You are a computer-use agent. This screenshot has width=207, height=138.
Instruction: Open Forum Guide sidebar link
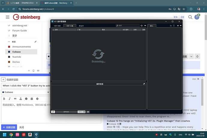pyautogui.click(x=19, y=31)
